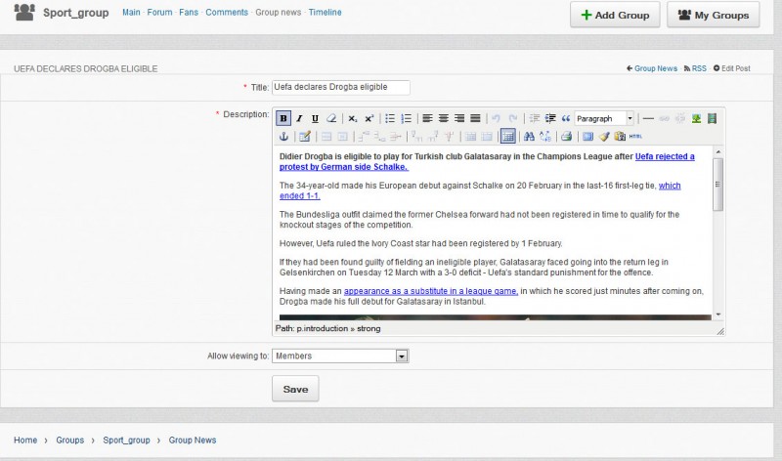Screen dimensions: 782x461
Task: Click the eraser remove-formatting icon
Action: pos(331,118)
